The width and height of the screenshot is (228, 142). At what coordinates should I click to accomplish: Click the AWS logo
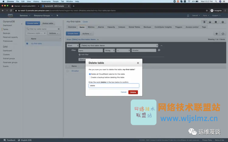(x=10, y=15)
